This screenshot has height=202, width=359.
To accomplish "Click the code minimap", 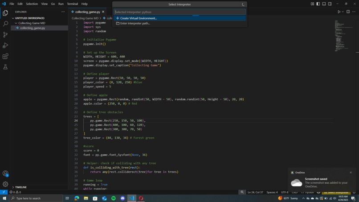I will (x=343, y=36).
